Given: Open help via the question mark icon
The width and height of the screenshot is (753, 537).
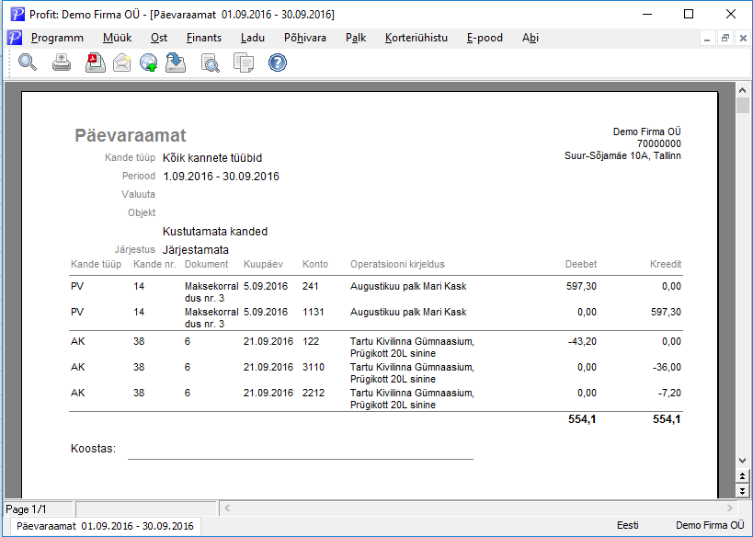Looking at the screenshot, I should coord(278,63).
